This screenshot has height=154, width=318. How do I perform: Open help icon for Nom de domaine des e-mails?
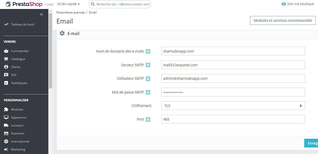coord(148,51)
